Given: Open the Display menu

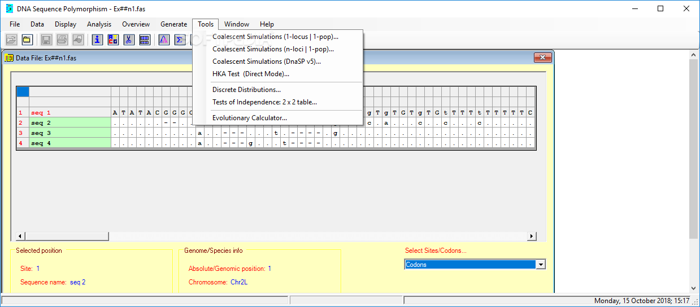Looking at the screenshot, I should pyautogui.click(x=66, y=24).
